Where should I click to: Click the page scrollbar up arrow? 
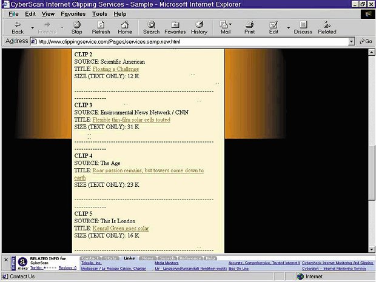pyautogui.click(x=371, y=52)
